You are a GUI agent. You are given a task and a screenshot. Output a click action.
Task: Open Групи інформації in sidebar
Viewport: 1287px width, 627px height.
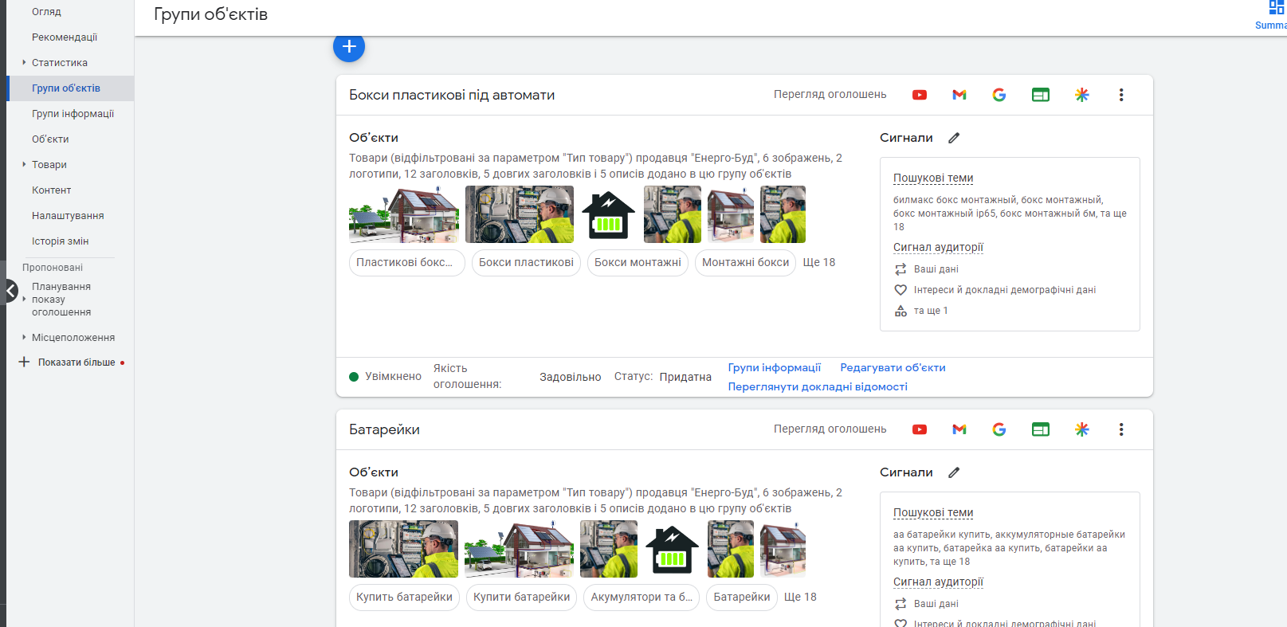[73, 114]
